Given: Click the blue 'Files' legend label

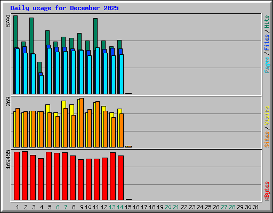Looking at the screenshot, I should click(267, 43).
